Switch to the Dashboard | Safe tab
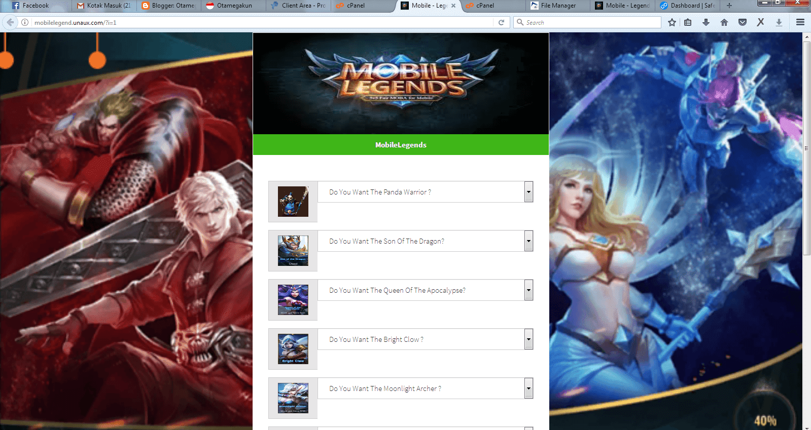 click(x=688, y=6)
